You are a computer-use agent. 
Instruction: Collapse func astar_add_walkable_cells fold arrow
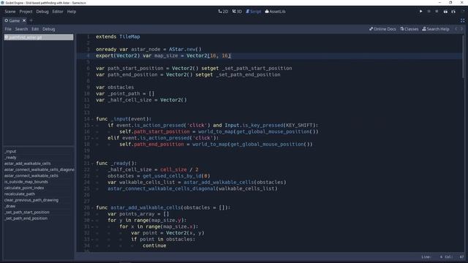pos(92,207)
